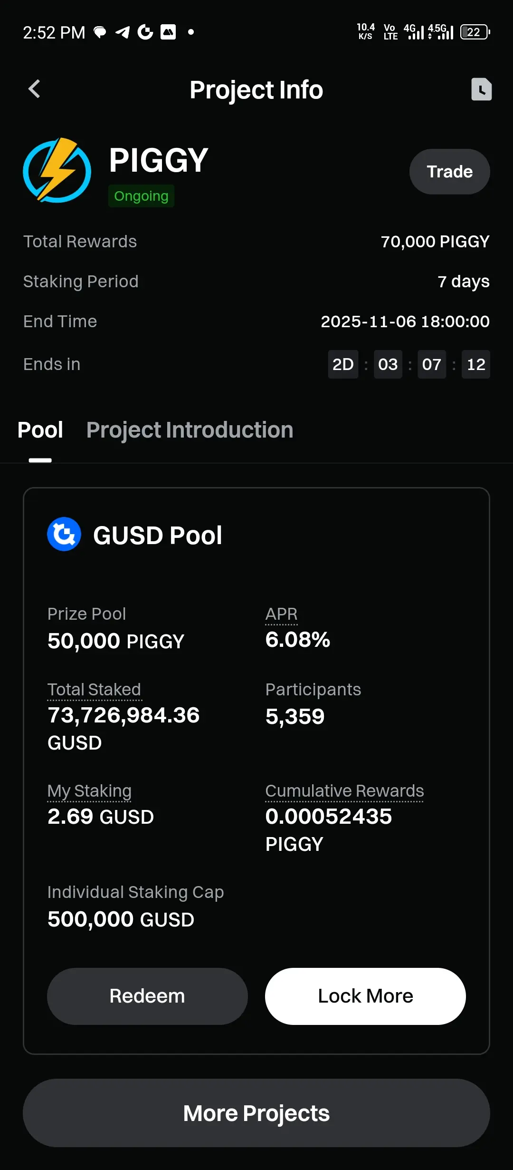Show APR explanation tooltip
Image resolution: width=513 pixels, height=1170 pixels.
[x=281, y=614]
